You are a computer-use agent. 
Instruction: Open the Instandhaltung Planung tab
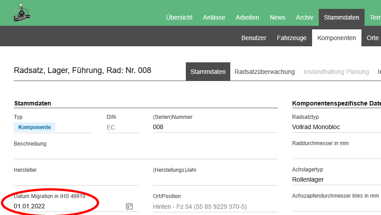(336, 72)
